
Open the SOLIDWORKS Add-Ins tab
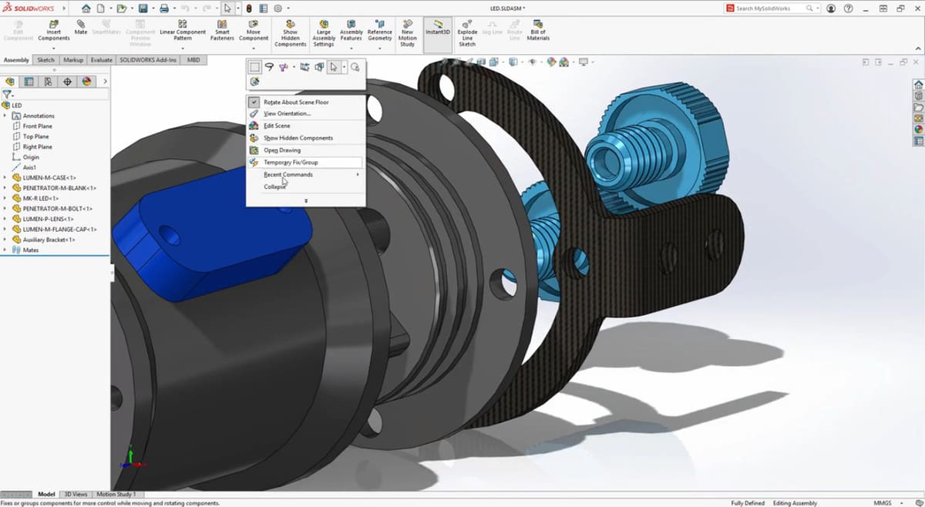coord(148,60)
